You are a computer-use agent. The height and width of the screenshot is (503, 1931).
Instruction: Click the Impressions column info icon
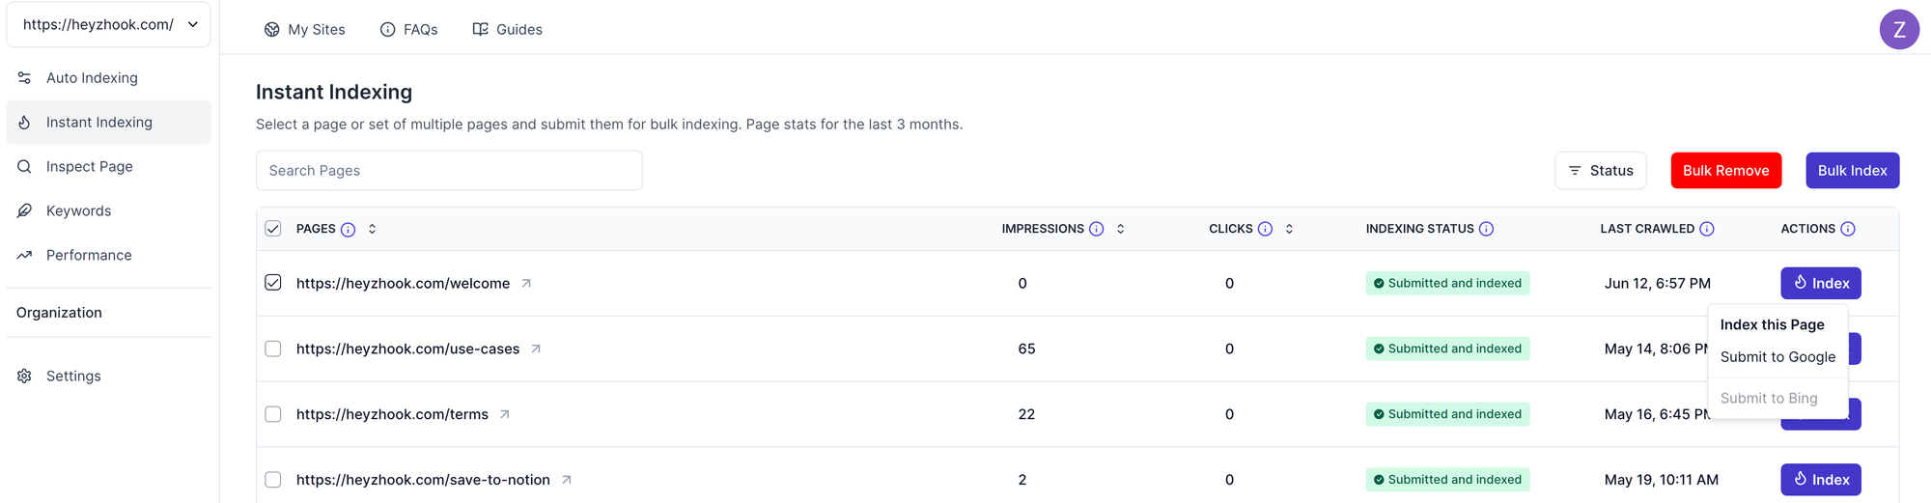click(1096, 230)
